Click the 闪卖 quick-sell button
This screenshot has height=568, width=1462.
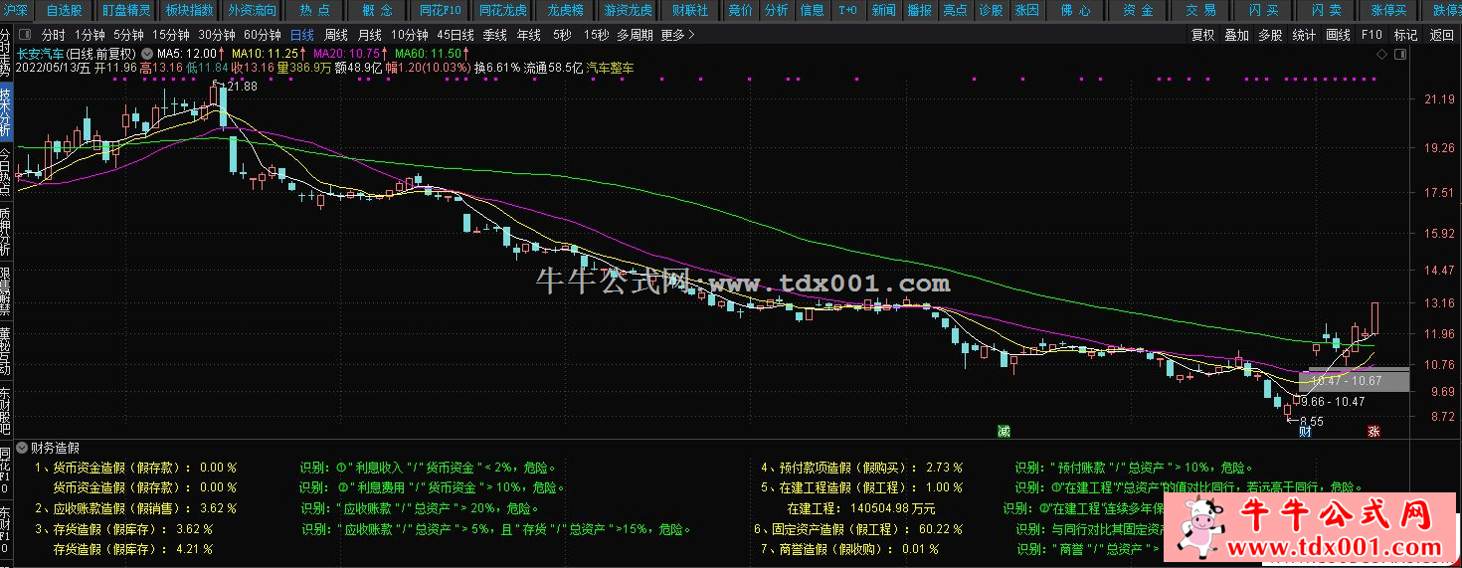(x=1327, y=10)
